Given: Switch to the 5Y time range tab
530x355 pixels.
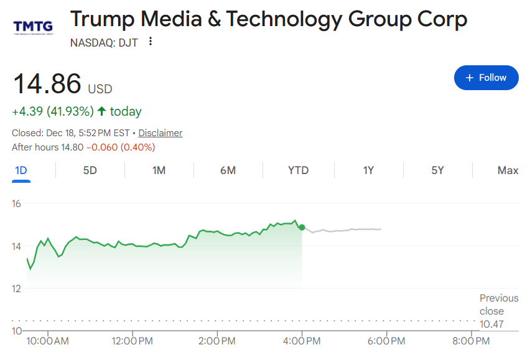Looking at the screenshot, I should [437, 170].
